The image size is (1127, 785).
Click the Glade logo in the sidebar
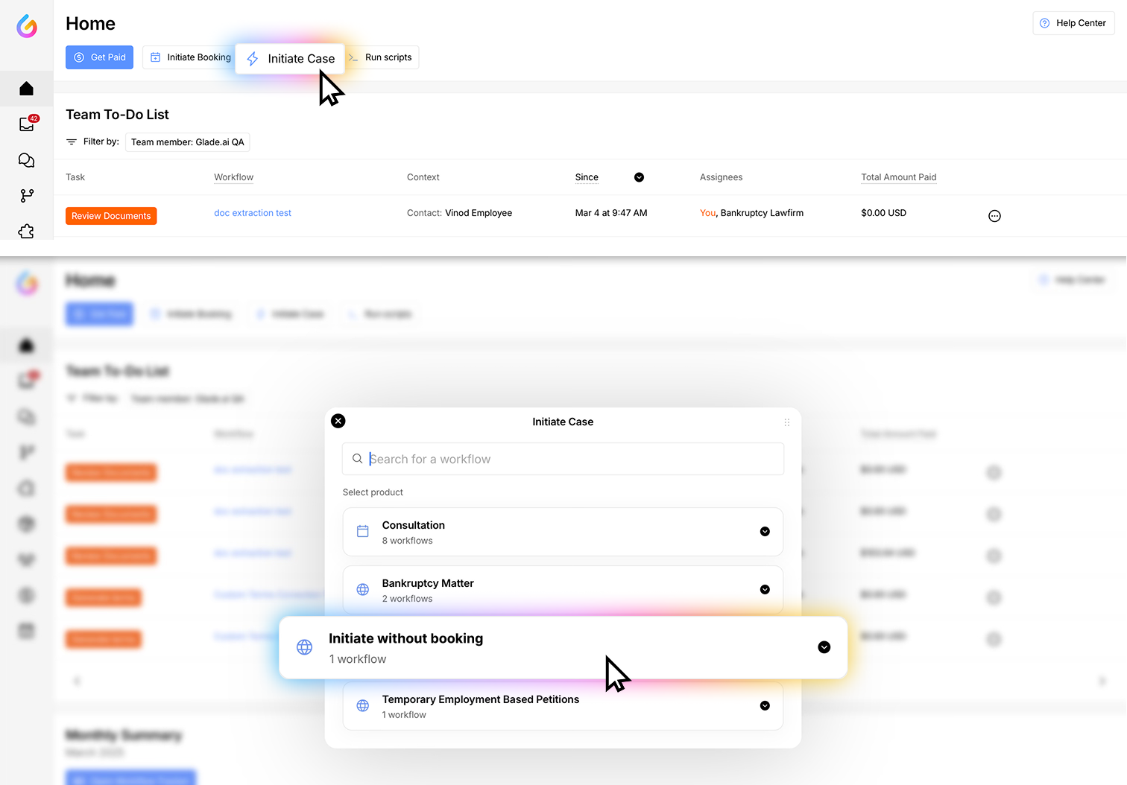click(27, 26)
